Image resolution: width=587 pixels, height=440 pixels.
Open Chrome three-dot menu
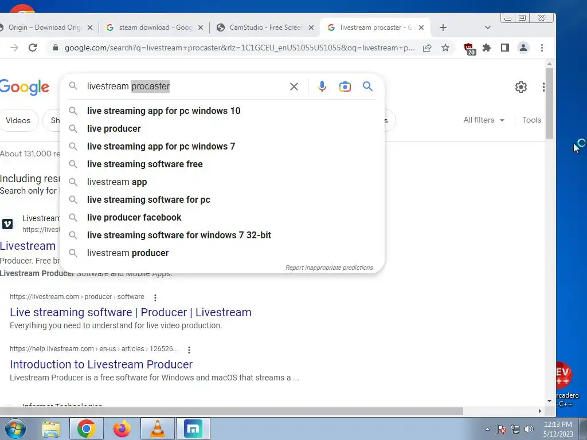tap(542, 48)
